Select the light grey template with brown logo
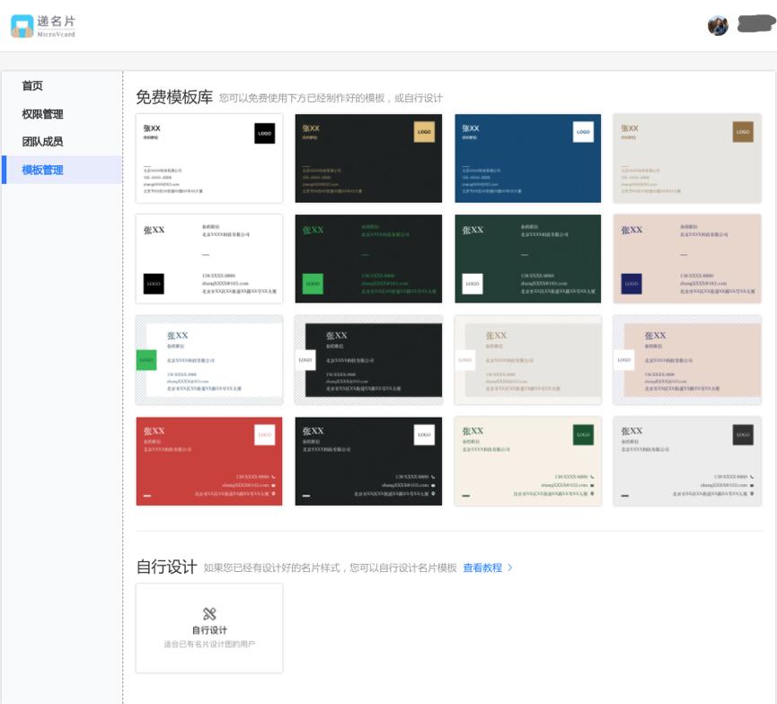This screenshot has width=777, height=704. coord(687,159)
